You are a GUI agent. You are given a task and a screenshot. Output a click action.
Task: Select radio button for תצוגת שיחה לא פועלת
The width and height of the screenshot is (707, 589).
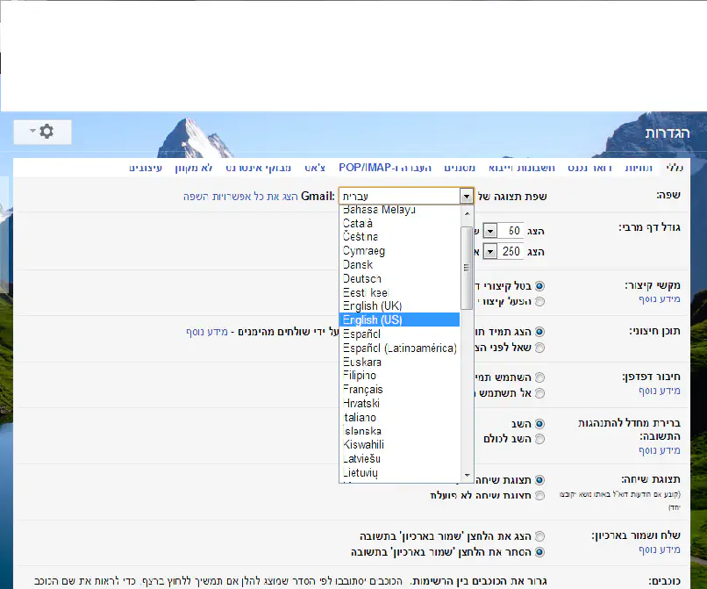(539, 495)
